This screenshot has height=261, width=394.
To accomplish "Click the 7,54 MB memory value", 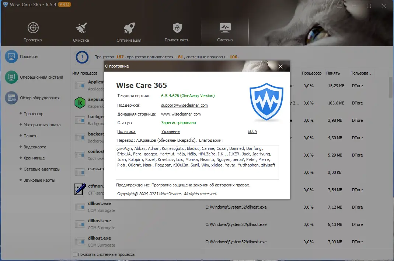I will coord(335,190).
